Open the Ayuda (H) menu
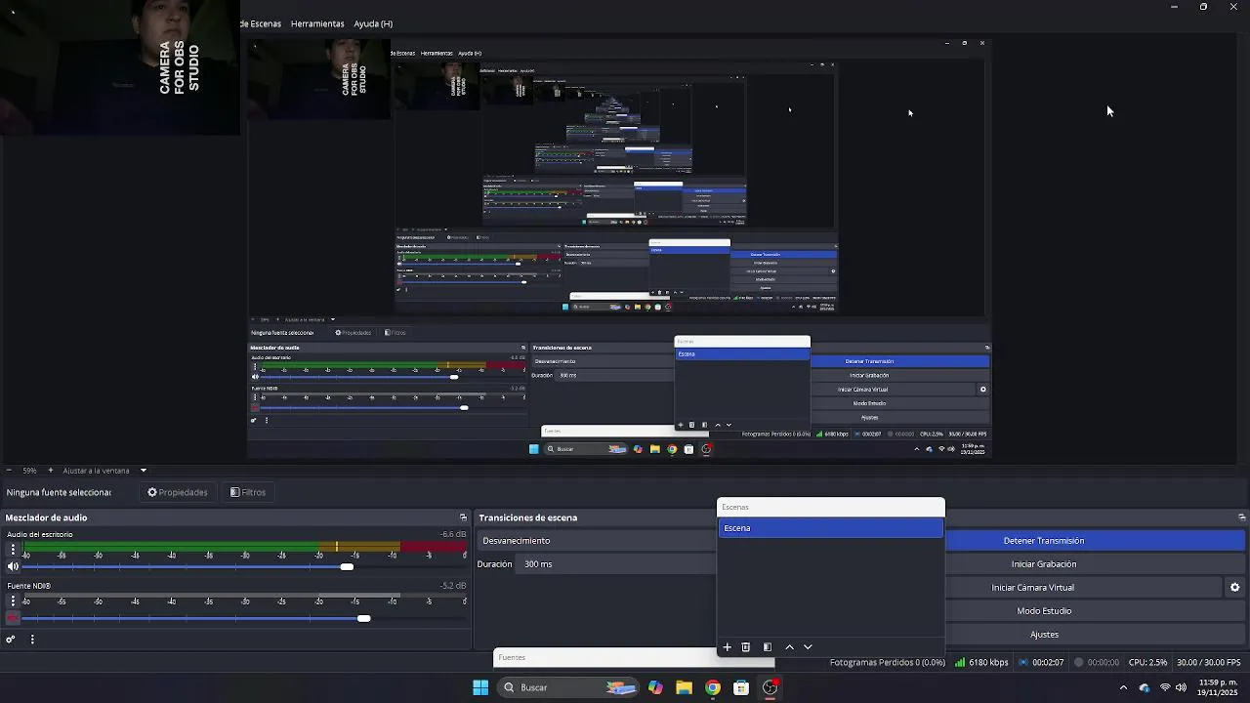 [x=373, y=23]
